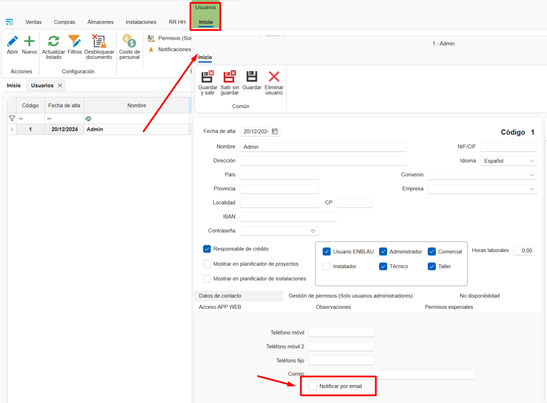Screen dimensions: 547x403
Task: Click the Contraseña password field
Action: [x=279, y=231]
